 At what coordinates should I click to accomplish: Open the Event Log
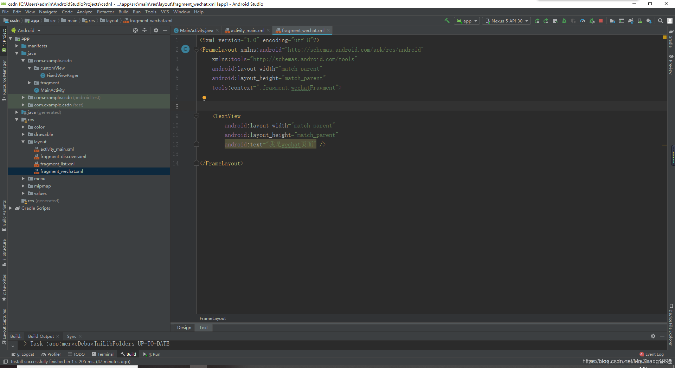(x=652, y=354)
